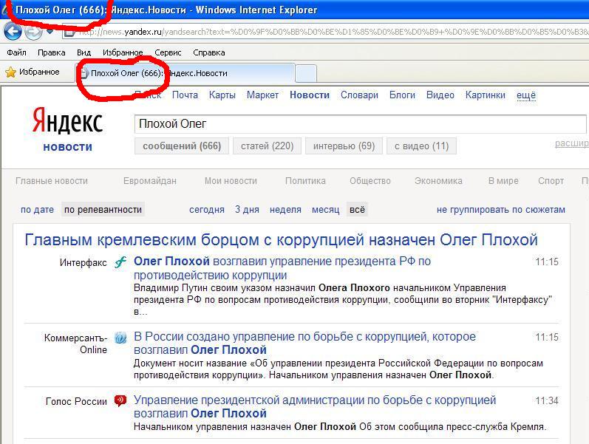
Task: Filter results to сегодня
Action: pyautogui.click(x=207, y=210)
